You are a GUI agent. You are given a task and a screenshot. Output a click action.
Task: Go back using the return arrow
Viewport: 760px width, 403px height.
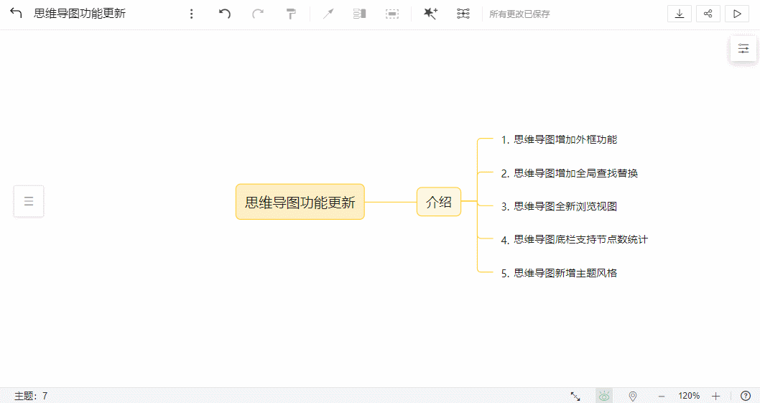pyautogui.click(x=16, y=13)
